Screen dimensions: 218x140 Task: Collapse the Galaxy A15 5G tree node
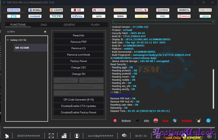(x=8, y=40)
